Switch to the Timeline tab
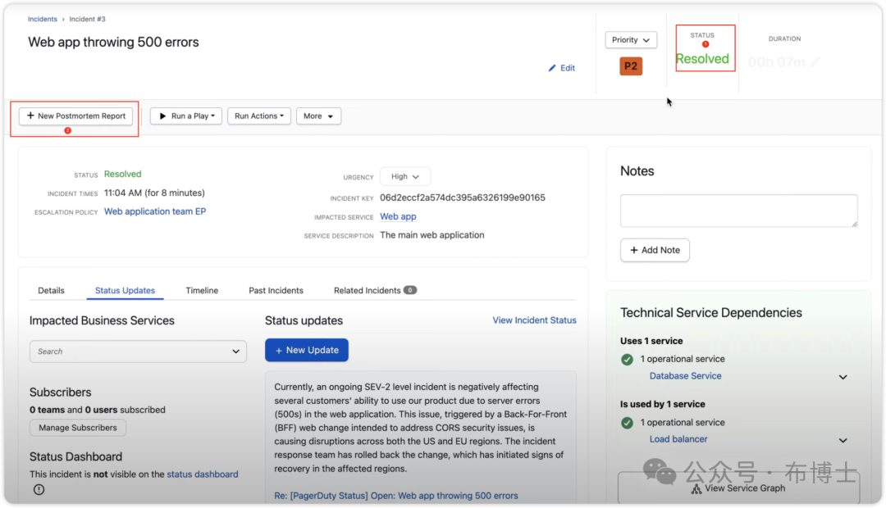 (202, 290)
